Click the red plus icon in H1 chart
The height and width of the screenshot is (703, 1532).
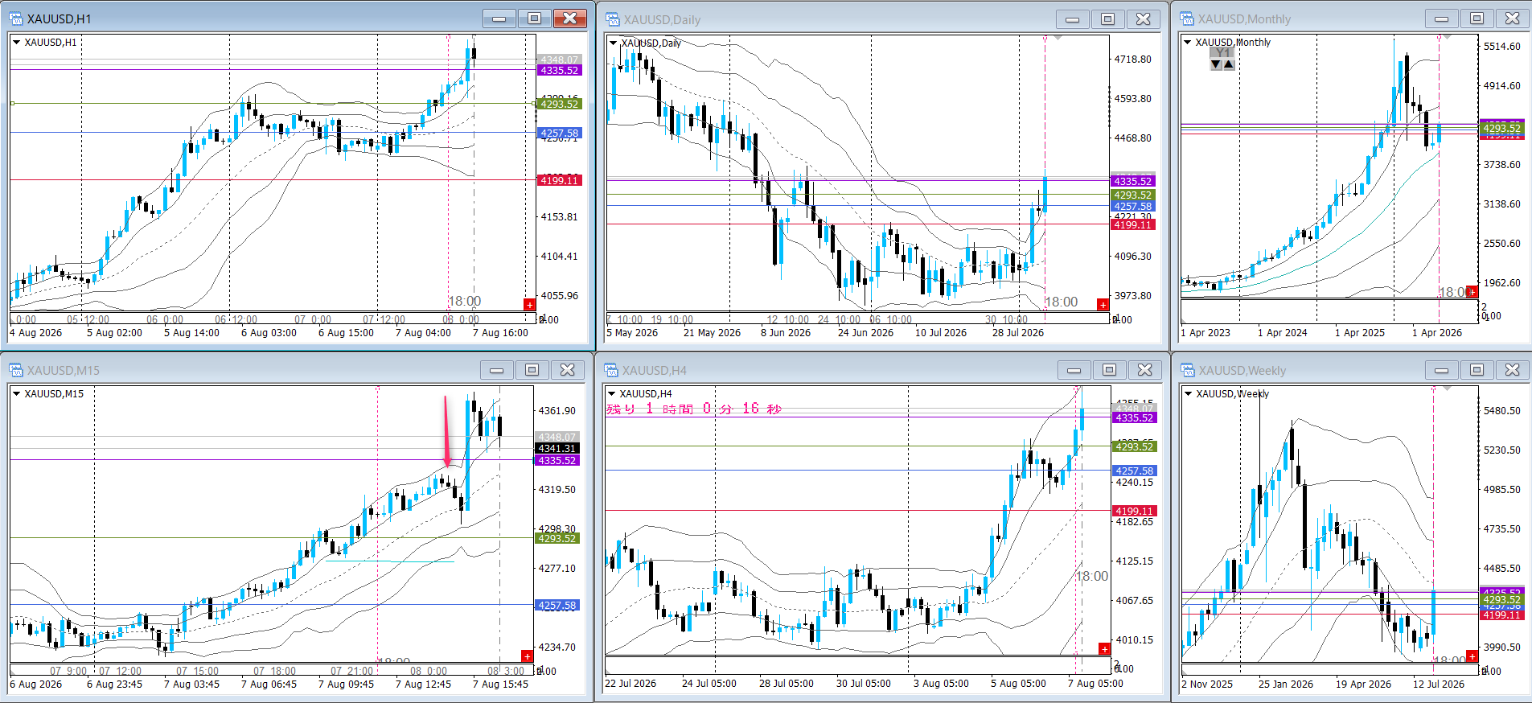tap(529, 305)
